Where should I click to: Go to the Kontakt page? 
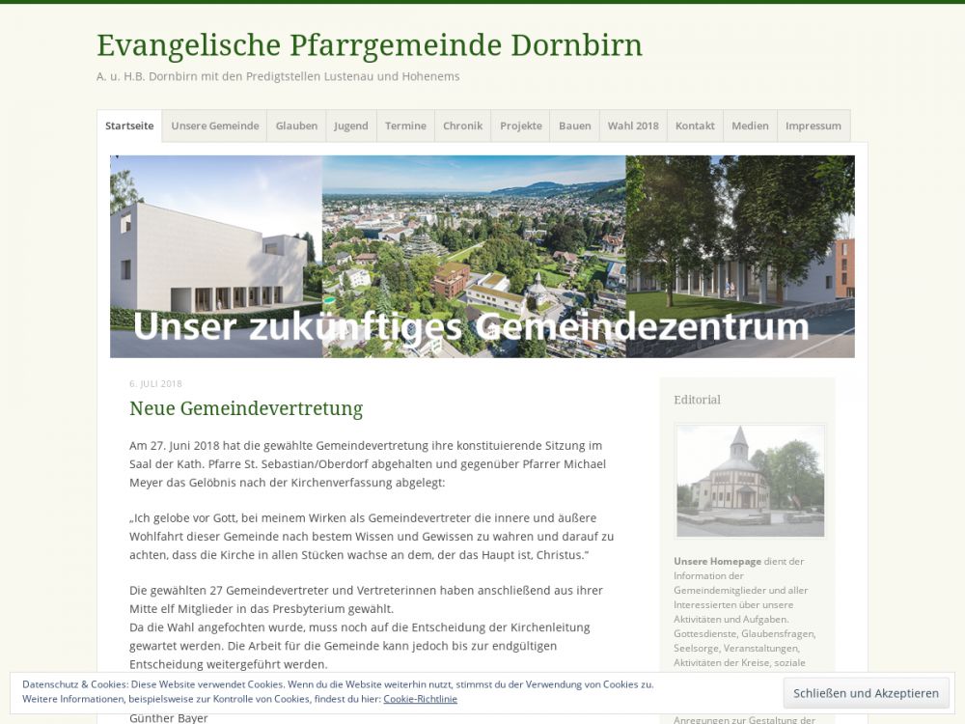point(695,125)
